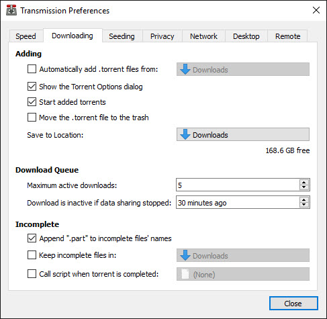Open the Privacy tab
Viewport: 327px width, 319px height.
[x=162, y=36]
